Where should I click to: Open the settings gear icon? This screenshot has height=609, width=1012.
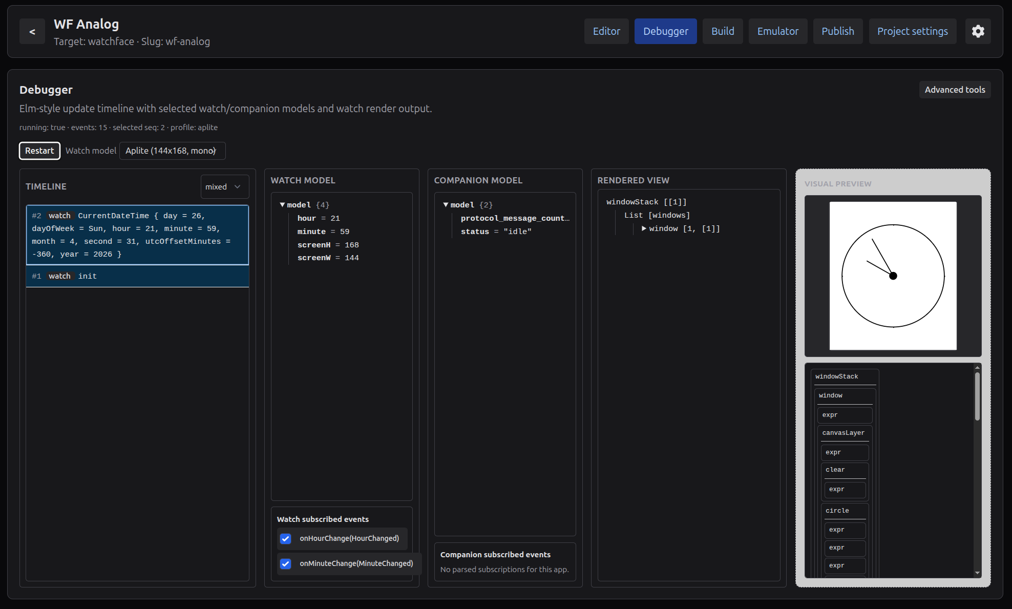pyautogui.click(x=978, y=31)
